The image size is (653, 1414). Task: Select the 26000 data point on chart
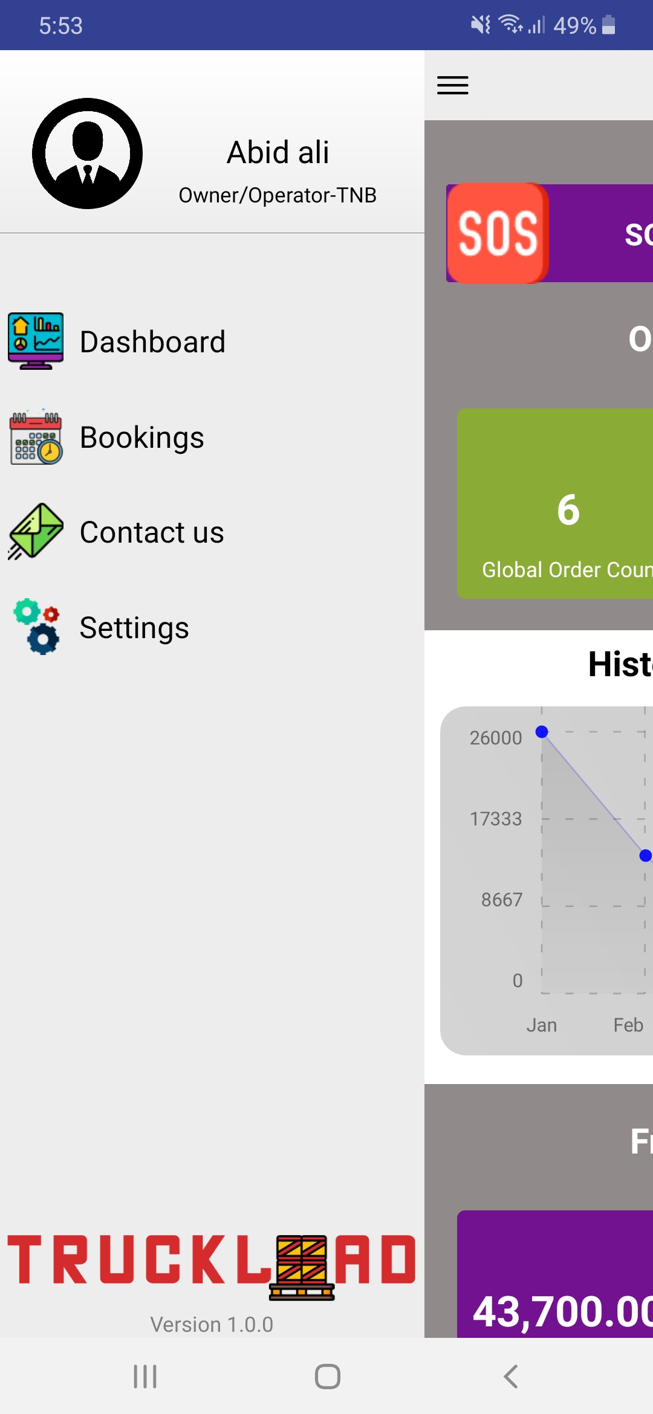[x=542, y=732]
